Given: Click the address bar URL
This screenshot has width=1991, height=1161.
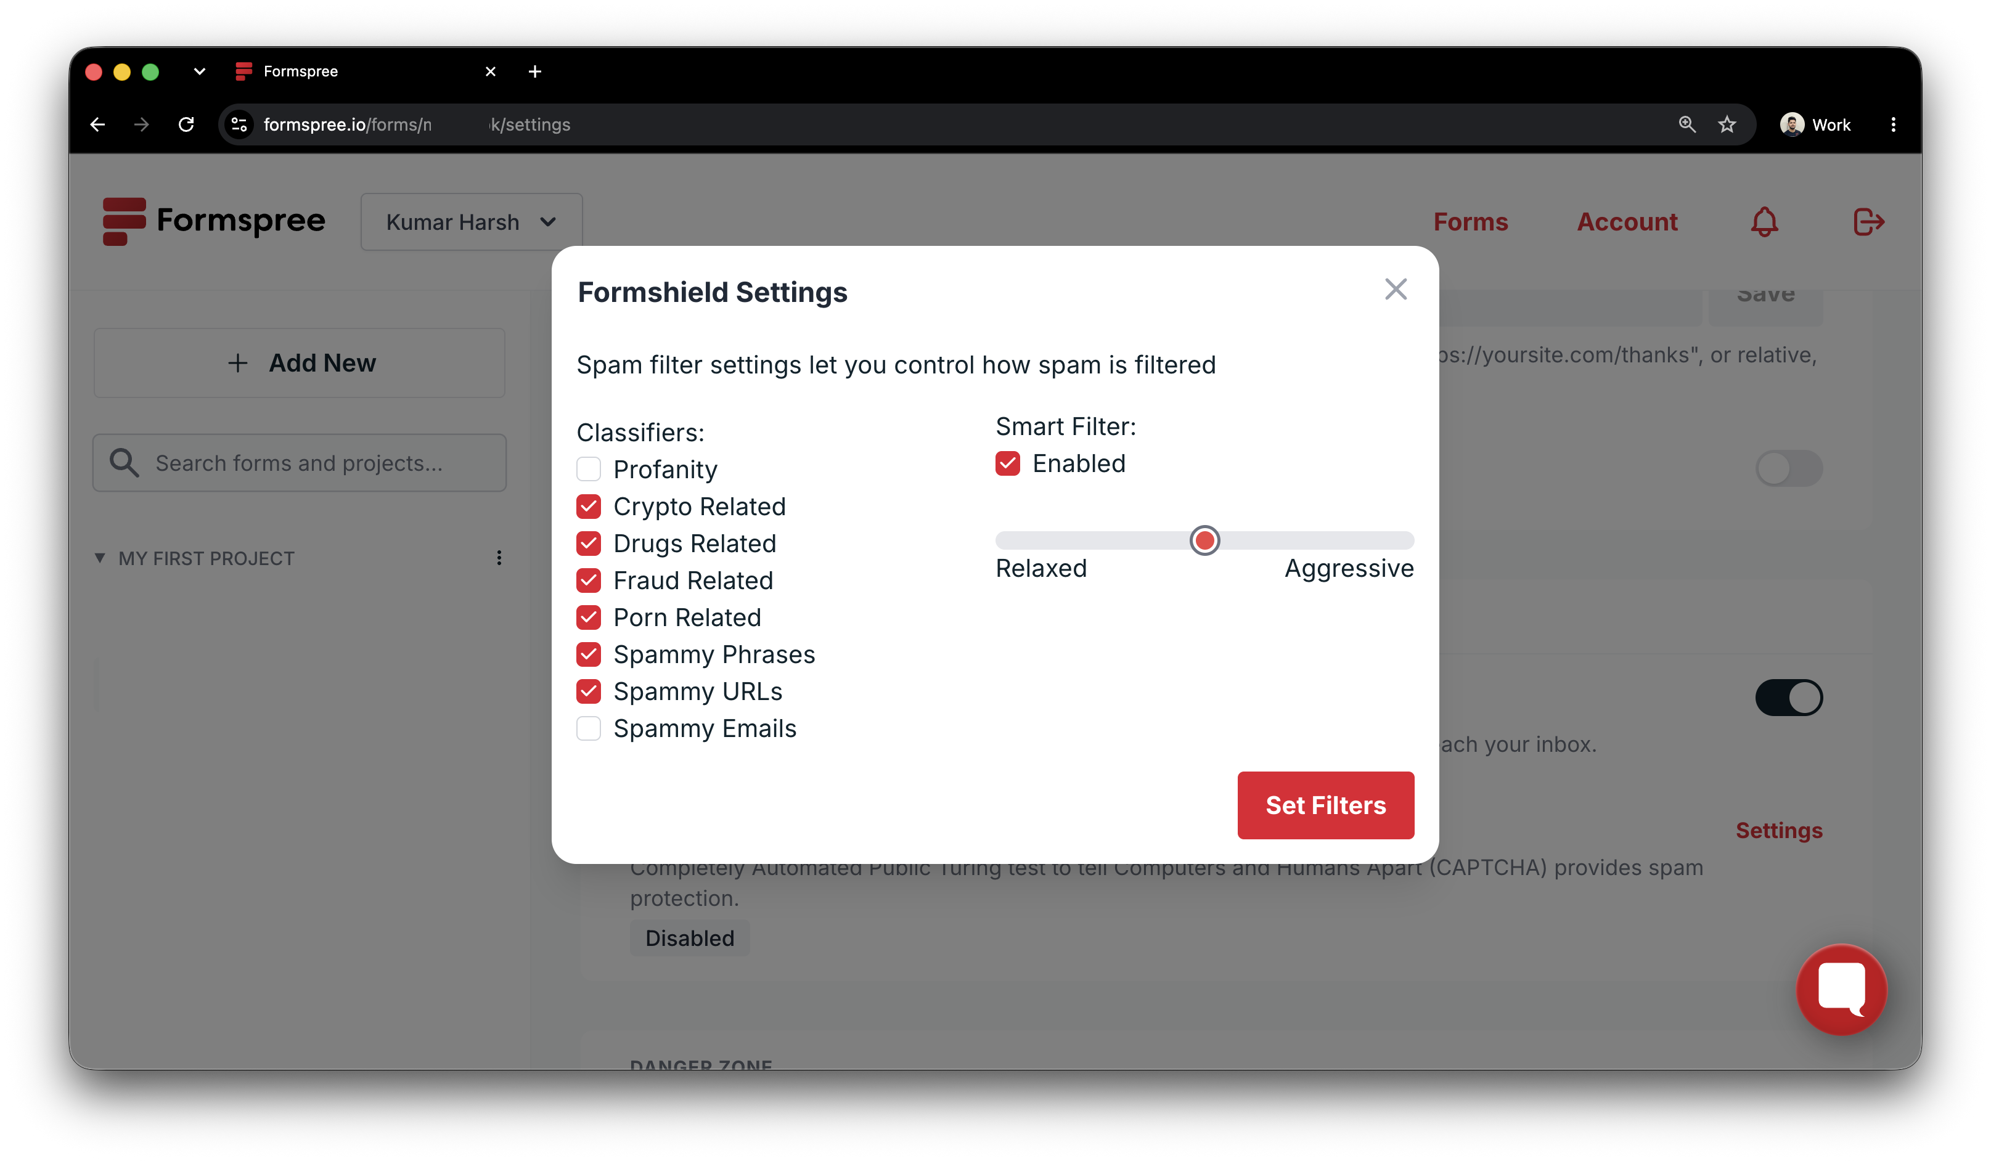Looking at the screenshot, I should tap(416, 124).
